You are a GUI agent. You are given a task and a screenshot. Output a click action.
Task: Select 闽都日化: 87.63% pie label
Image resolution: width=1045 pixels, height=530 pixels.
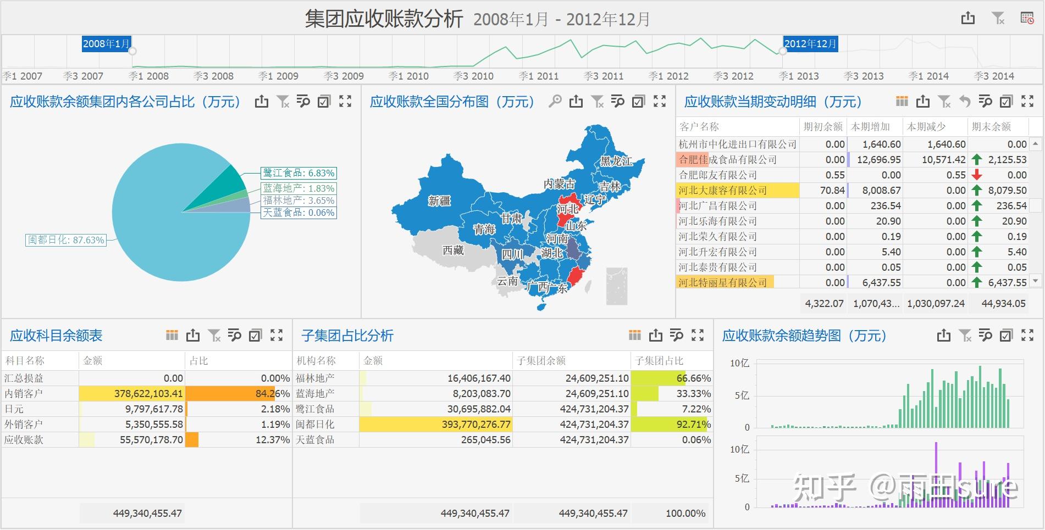tap(66, 240)
